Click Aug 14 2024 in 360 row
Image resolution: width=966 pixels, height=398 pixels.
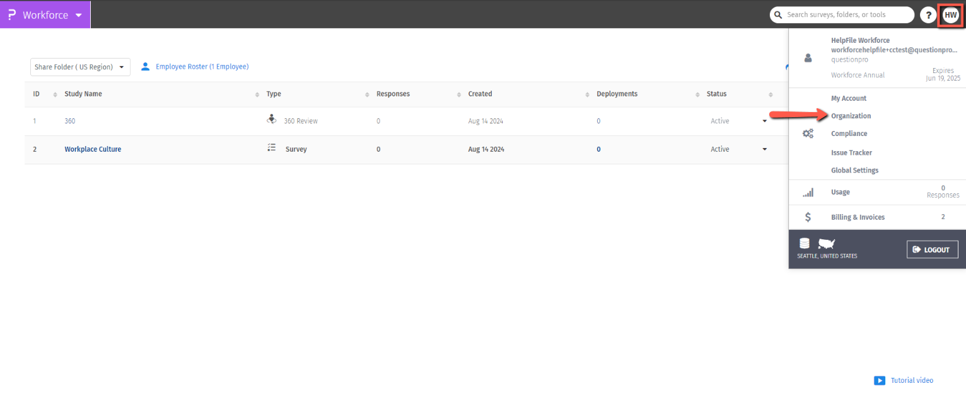click(486, 121)
